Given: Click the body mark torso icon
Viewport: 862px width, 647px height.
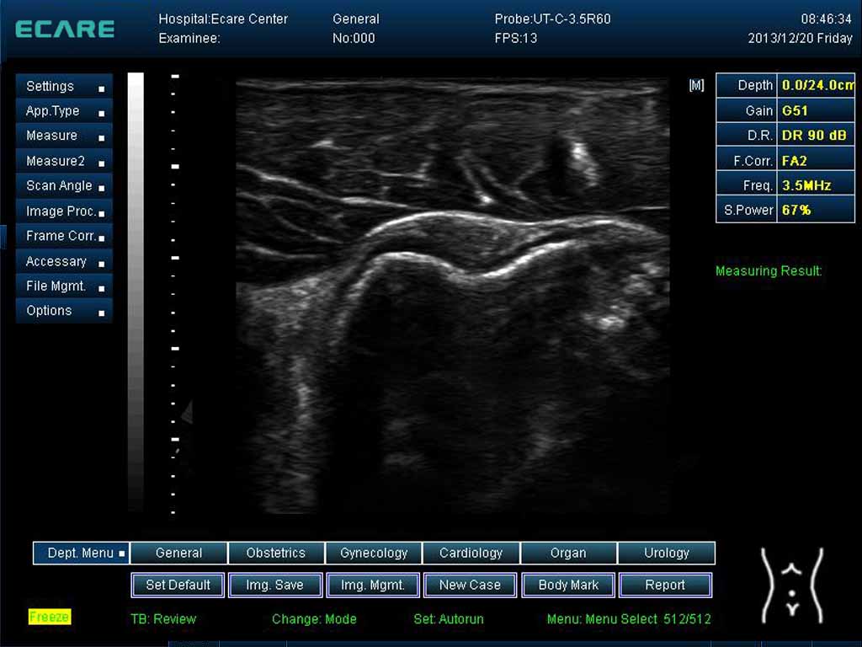Looking at the screenshot, I should (x=791, y=585).
